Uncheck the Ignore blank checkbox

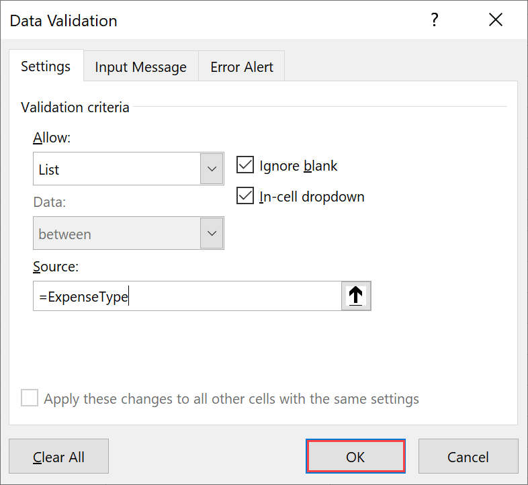tap(245, 165)
